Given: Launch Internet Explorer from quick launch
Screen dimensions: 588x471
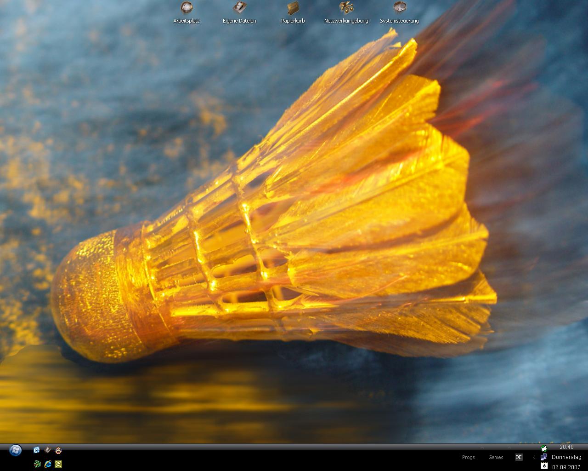Looking at the screenshot, I should coord(48,464).
